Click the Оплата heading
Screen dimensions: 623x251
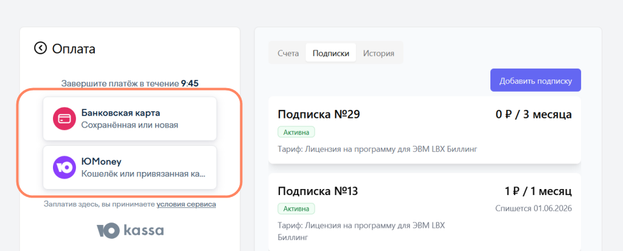coord(74,49)
